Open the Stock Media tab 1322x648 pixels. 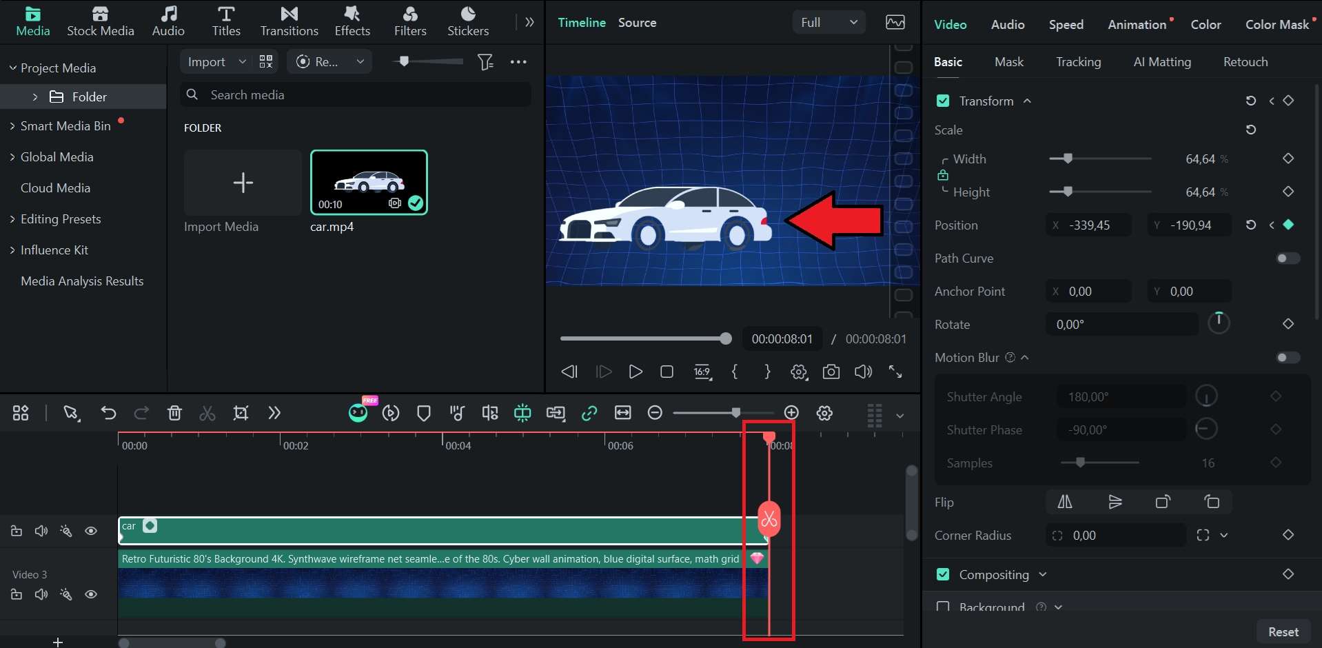click(x=101, y=21)
